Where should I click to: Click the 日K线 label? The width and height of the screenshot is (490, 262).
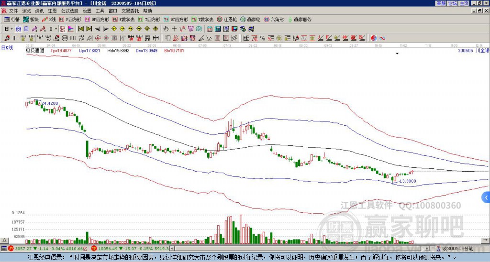point(7,47)
